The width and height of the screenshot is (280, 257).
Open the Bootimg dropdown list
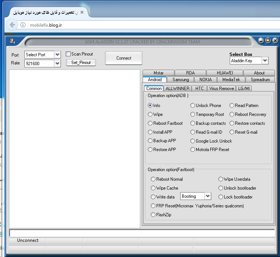click(x=208, y=196)
